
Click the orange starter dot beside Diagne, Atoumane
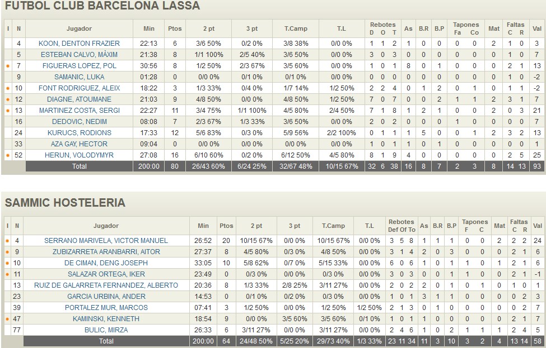[8, 99]
